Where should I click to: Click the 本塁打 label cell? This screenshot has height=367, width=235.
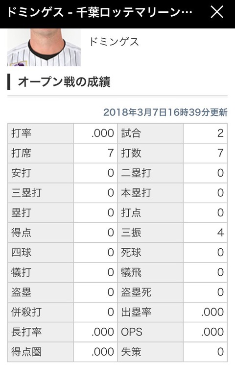point(150,193)
